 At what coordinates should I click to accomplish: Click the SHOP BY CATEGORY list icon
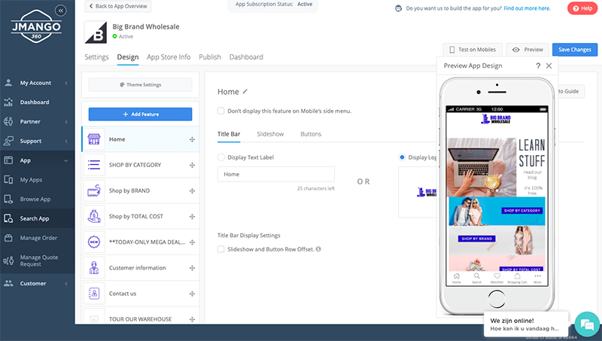(93, 165)
